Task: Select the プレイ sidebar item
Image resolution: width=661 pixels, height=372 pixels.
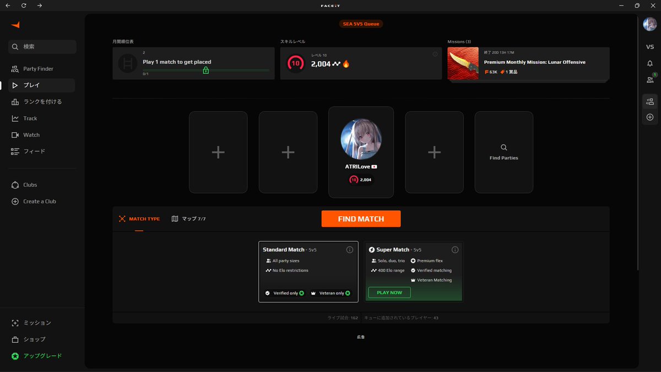Action: click(42, 85)
